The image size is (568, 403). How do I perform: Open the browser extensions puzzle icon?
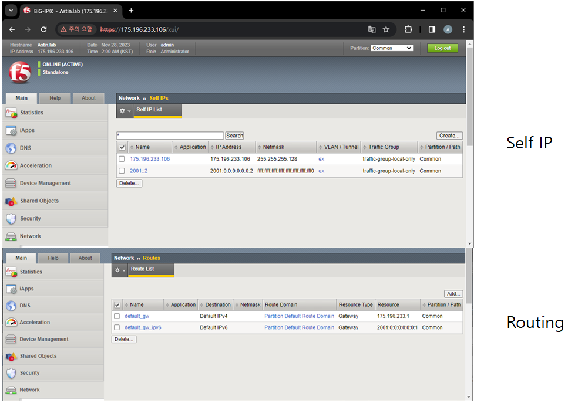(x=408, y=30)
